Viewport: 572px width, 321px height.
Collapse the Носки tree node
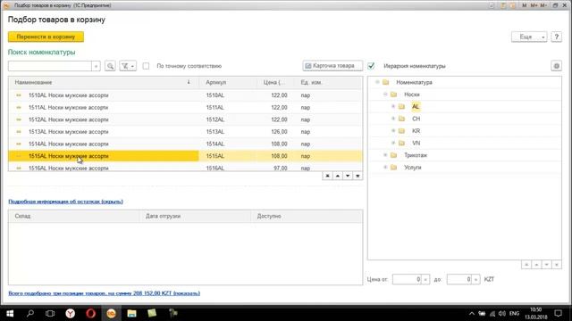point(385,95)
